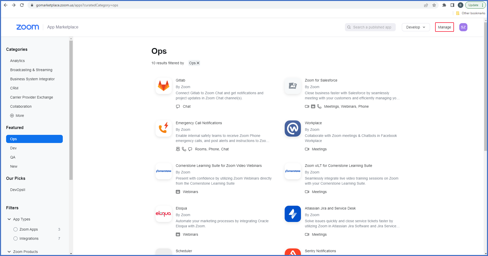Click the browser forward arrow
488x256 pixels.
point(14,5)
